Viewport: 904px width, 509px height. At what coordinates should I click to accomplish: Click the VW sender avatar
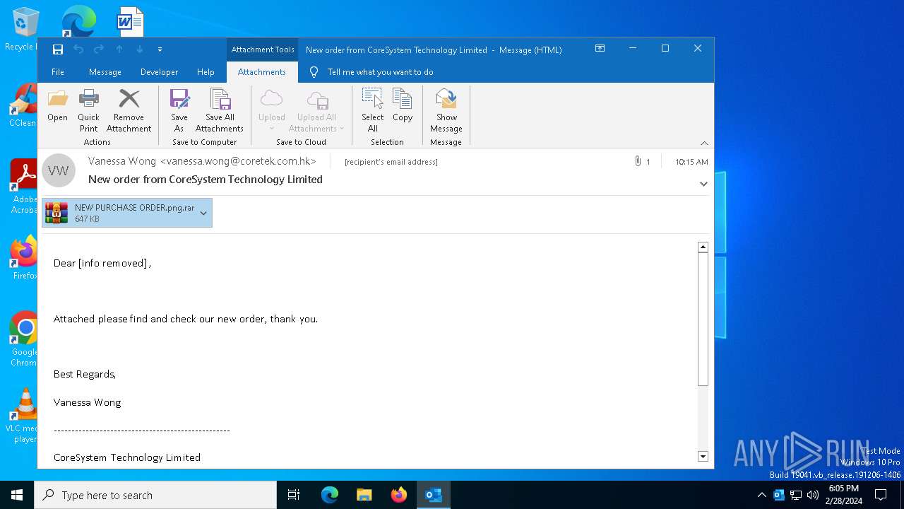click(x=59, y=170)
